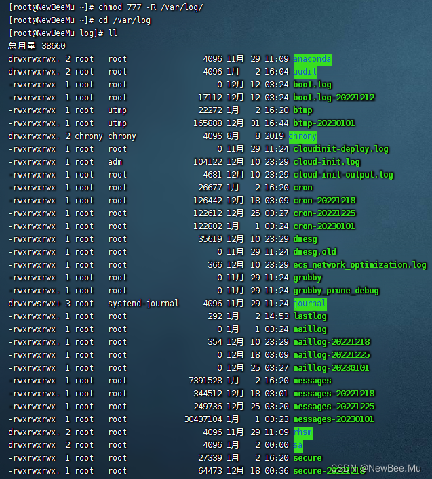Image resolution: width=432 pixels, height=479 pixels.
Task: Select the messages-20221218 filename
Action: pos(334,394)
